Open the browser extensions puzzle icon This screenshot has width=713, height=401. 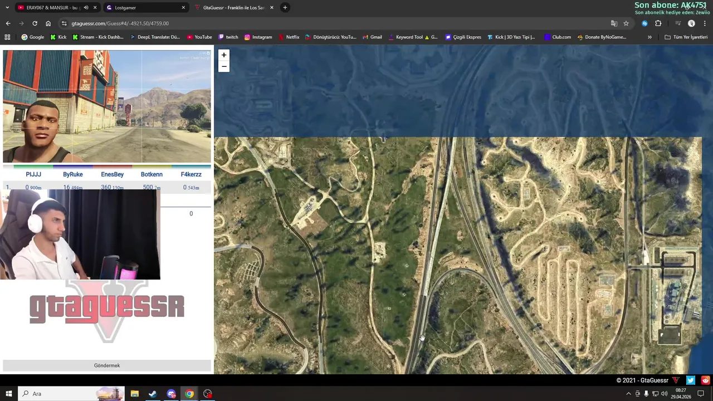658,23
